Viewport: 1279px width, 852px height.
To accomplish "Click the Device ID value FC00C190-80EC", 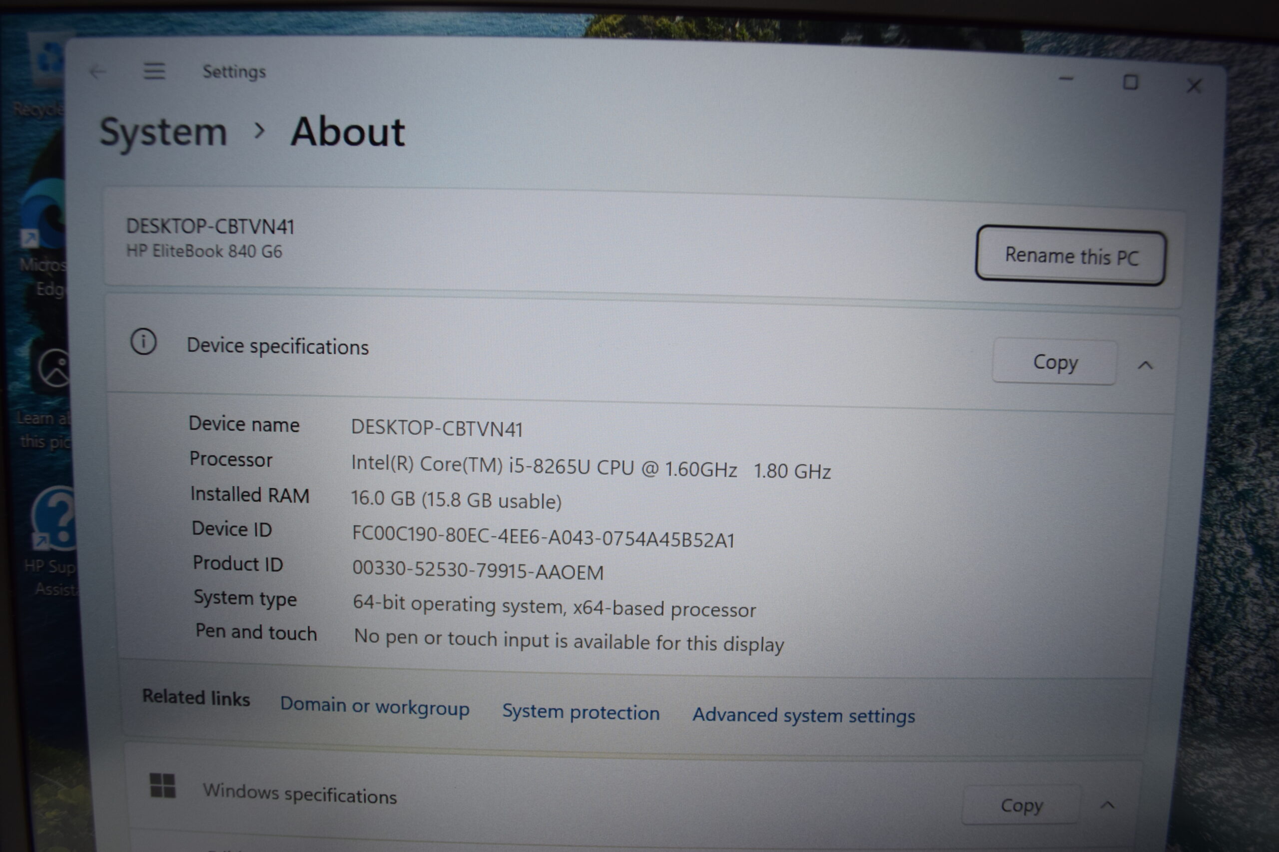I will click(543, 537).
